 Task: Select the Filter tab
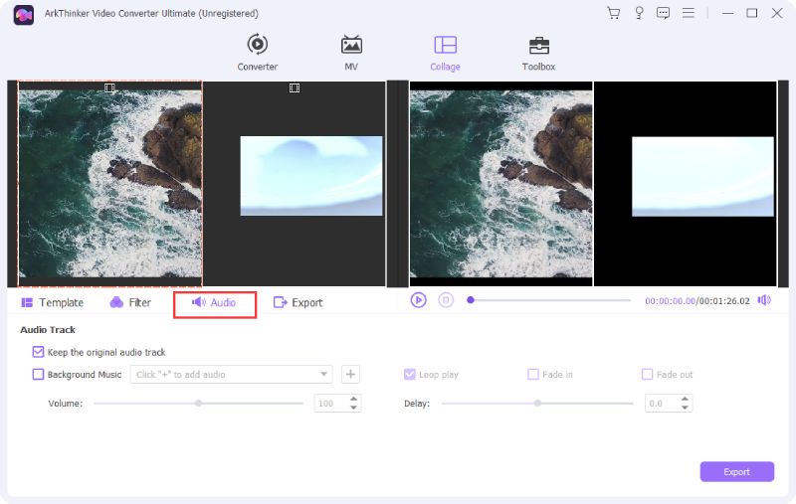pyautogui.click(x=130, y=303)
